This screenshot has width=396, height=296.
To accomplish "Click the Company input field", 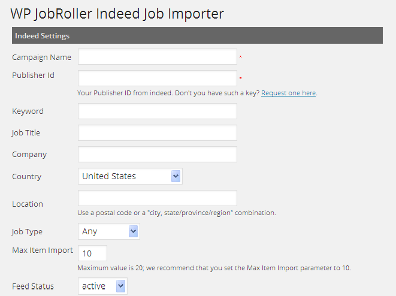I will pyautogui.click(x=158, y=155).
